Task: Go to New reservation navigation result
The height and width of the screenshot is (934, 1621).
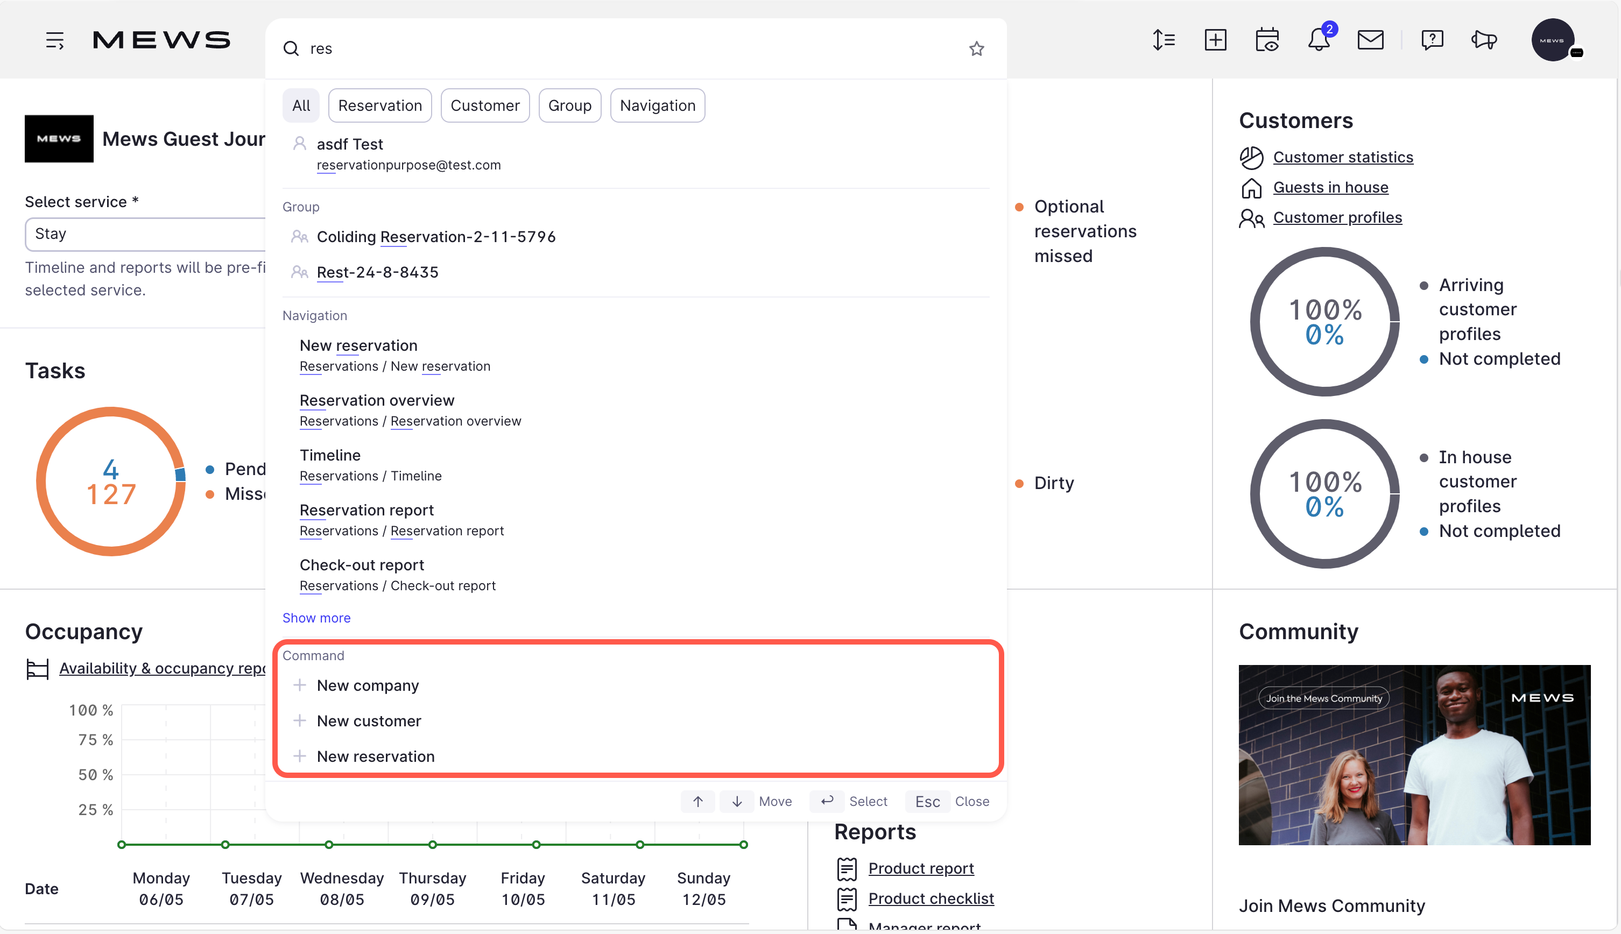Action: click(x=636, y=356)
